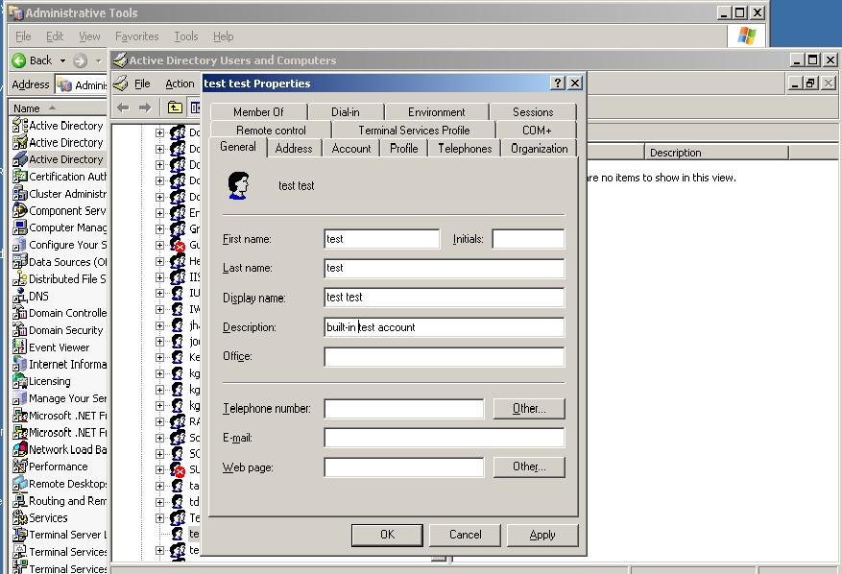Open Terminal Server Licensing item
The height and width of the screenshot is (574, 842).
tap(60, 535)
